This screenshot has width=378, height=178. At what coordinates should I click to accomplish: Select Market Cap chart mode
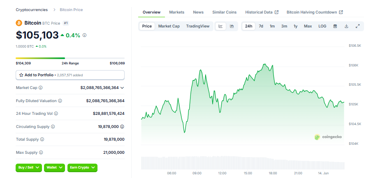click(x=169, y=26)
